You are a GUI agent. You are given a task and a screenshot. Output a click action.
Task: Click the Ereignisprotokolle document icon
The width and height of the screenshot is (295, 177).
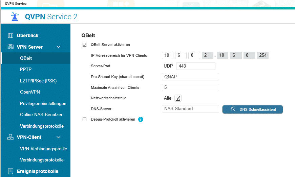click(x=10, y=171)
